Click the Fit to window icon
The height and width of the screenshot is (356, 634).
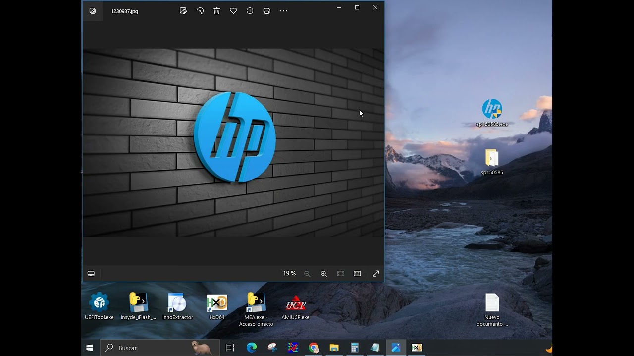pyautogui.click(x=340, y=274)
